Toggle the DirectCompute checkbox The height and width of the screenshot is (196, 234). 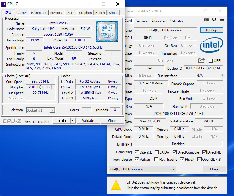174,152
